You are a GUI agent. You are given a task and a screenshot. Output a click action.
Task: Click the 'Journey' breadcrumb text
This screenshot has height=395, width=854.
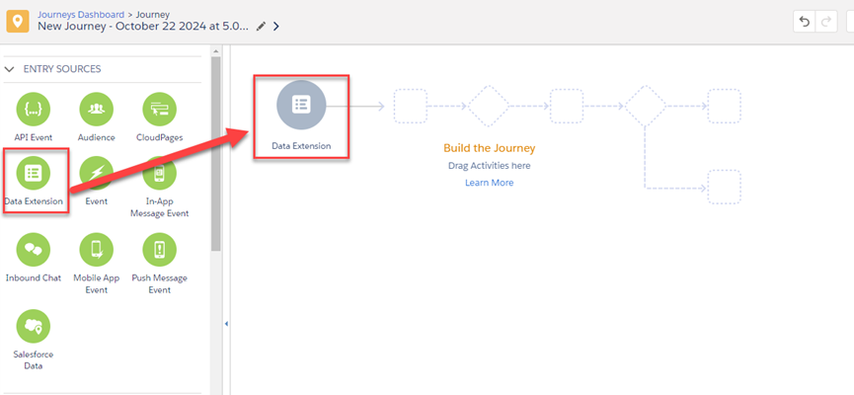click(x=152, y=15)
